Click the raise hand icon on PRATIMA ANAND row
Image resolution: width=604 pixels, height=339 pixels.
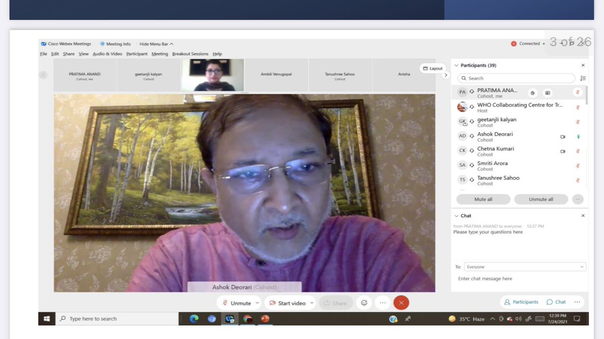point(533,93)
